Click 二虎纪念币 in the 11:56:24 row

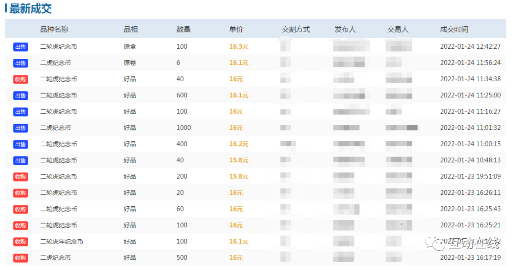[55, 63]
